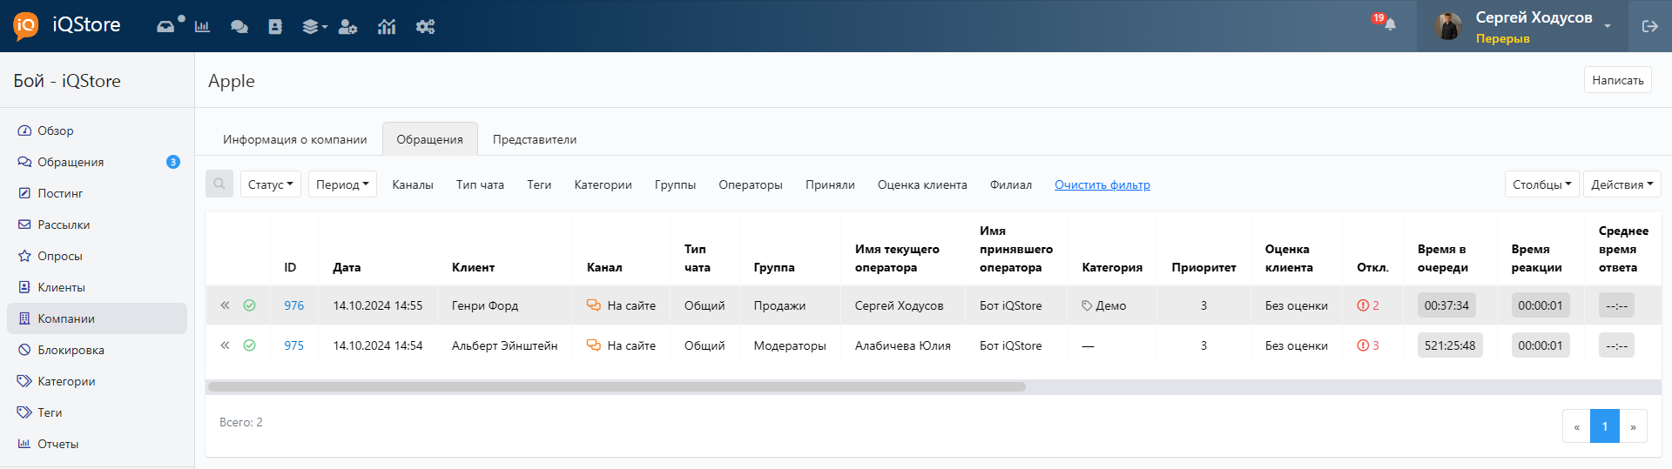1672x469 pixels.
Task: Open the Операторы filter
Action: pyautogui.click(x=751, y=184)
